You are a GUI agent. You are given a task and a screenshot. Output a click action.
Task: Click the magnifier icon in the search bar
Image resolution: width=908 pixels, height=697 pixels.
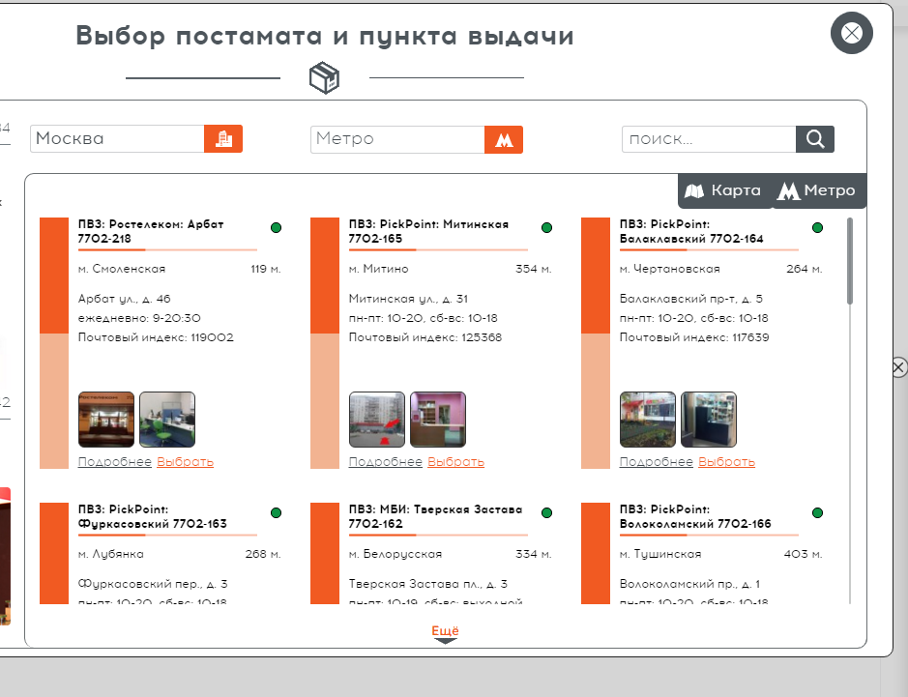pyautogui.click(x=814, y=138)
